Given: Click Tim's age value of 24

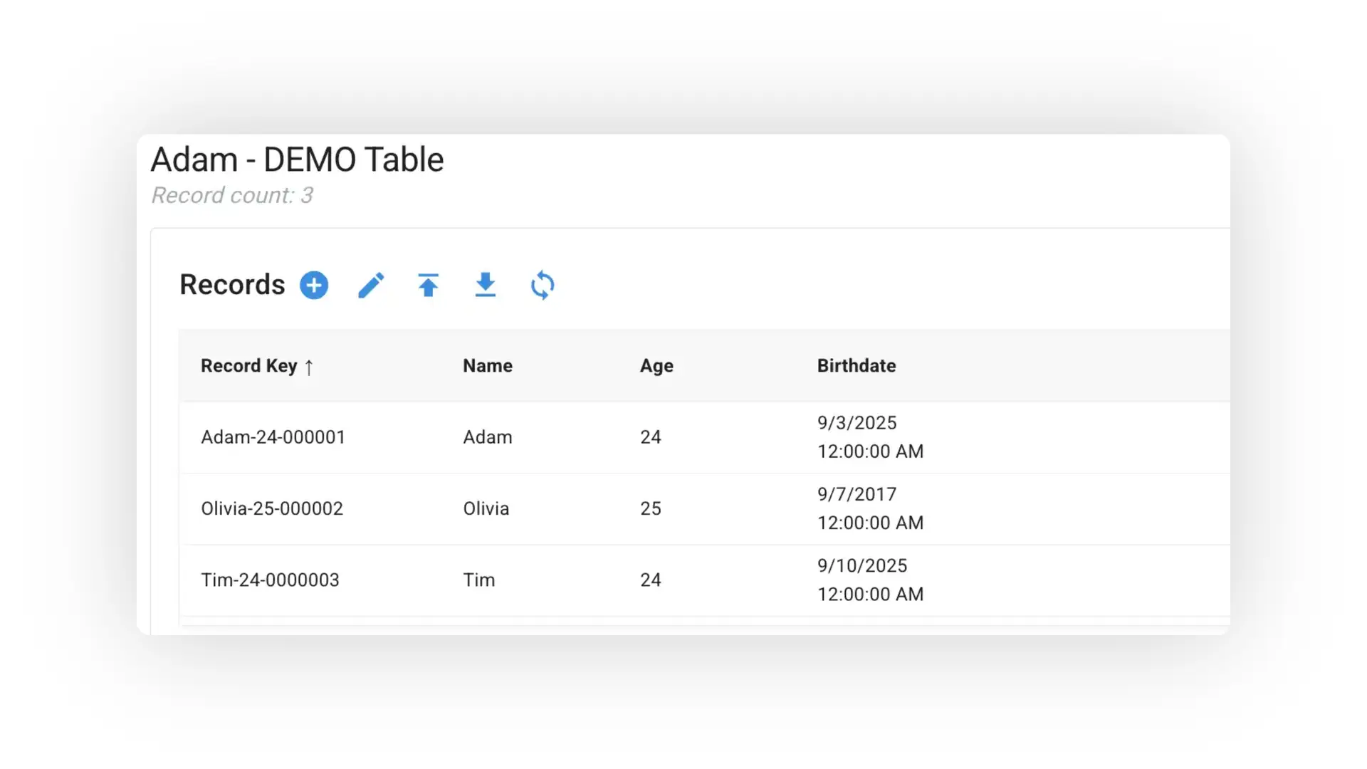Looking at the screenshot, I should click(650, 580).
